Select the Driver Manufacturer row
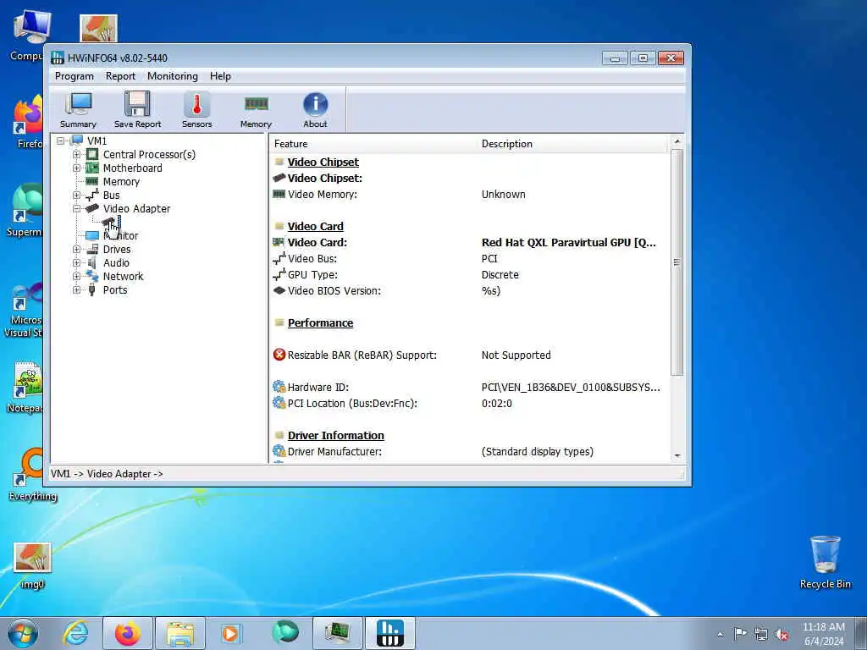 point(470,452)
